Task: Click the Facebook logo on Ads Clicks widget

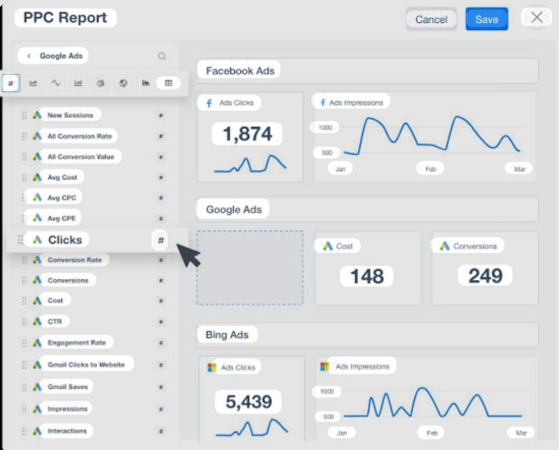Action: click(209, 103)
